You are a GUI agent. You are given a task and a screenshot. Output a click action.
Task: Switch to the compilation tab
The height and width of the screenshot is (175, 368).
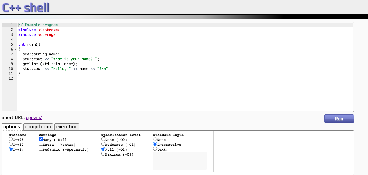pos(38,127)
